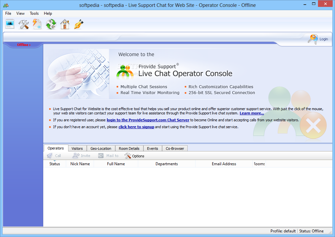
Task: Follow the Learn more link
Action: click(252, 113)
